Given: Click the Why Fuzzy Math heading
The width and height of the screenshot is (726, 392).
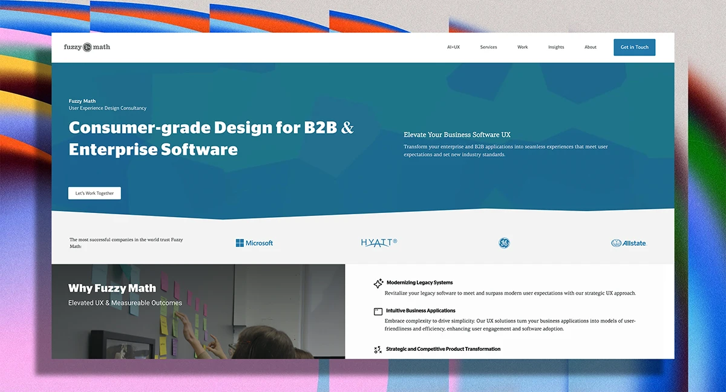Looking at the screenshot, I should (x=112, y=289).
